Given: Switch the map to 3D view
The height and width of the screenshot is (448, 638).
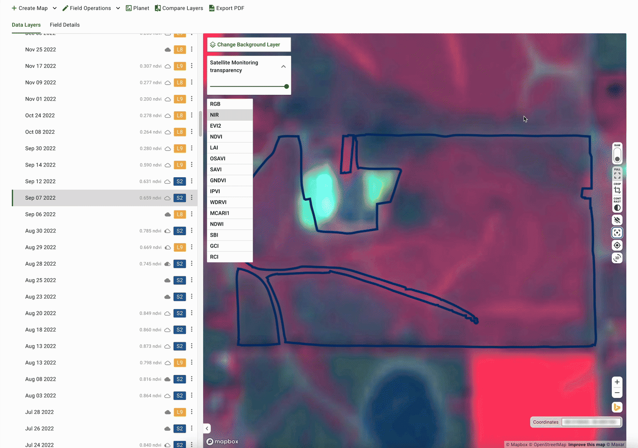Looking at the screenshot, I should pyautogui.click(x=617, y=258).
